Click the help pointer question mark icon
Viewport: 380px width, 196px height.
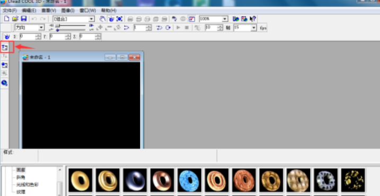pyautogui.click(x=253, y=19)
